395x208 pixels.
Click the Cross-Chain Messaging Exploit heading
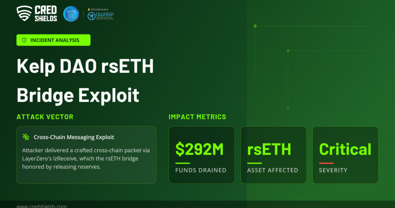pos(74,137)
